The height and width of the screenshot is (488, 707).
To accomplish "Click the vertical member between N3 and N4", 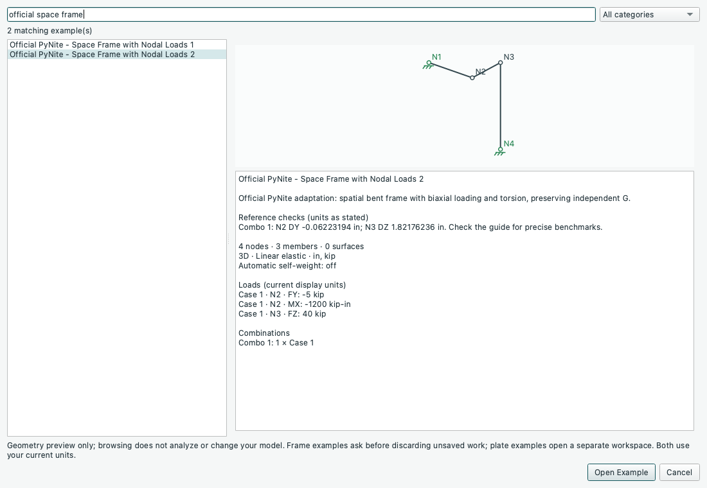I will pos(501,106).
